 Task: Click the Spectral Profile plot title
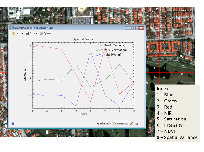click(x=83, y=40)
